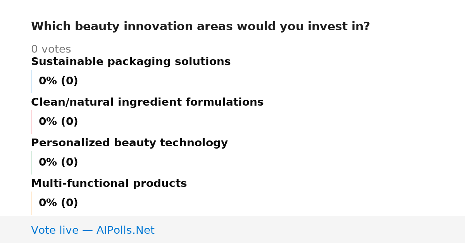The height and width of the screenshot is (243, 465).
Task: Click the blue bar for Sustainable packaging
Action: 31,81
